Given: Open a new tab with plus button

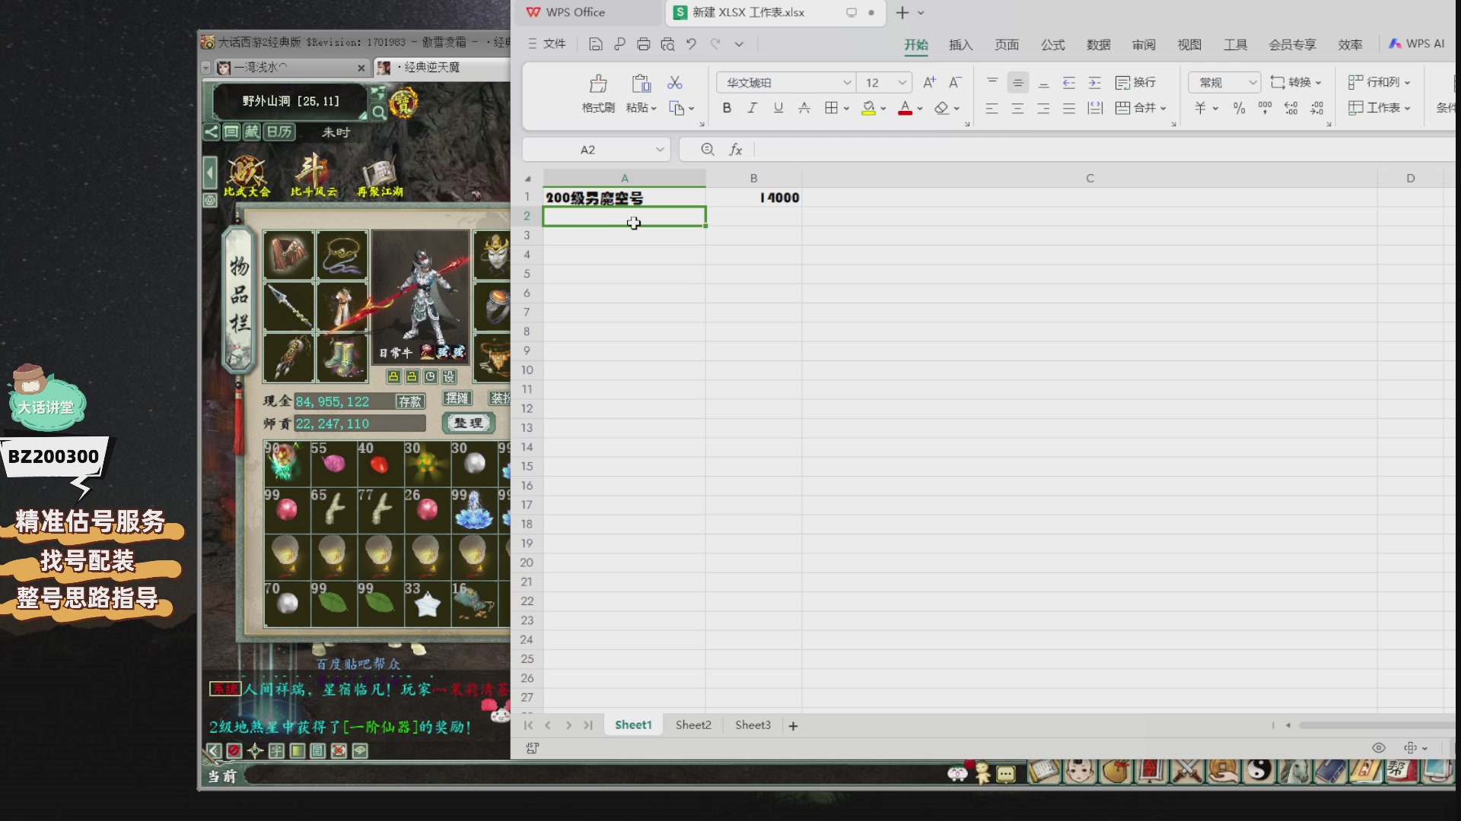Looking at the screenshot, I should [x=902, y=12].
